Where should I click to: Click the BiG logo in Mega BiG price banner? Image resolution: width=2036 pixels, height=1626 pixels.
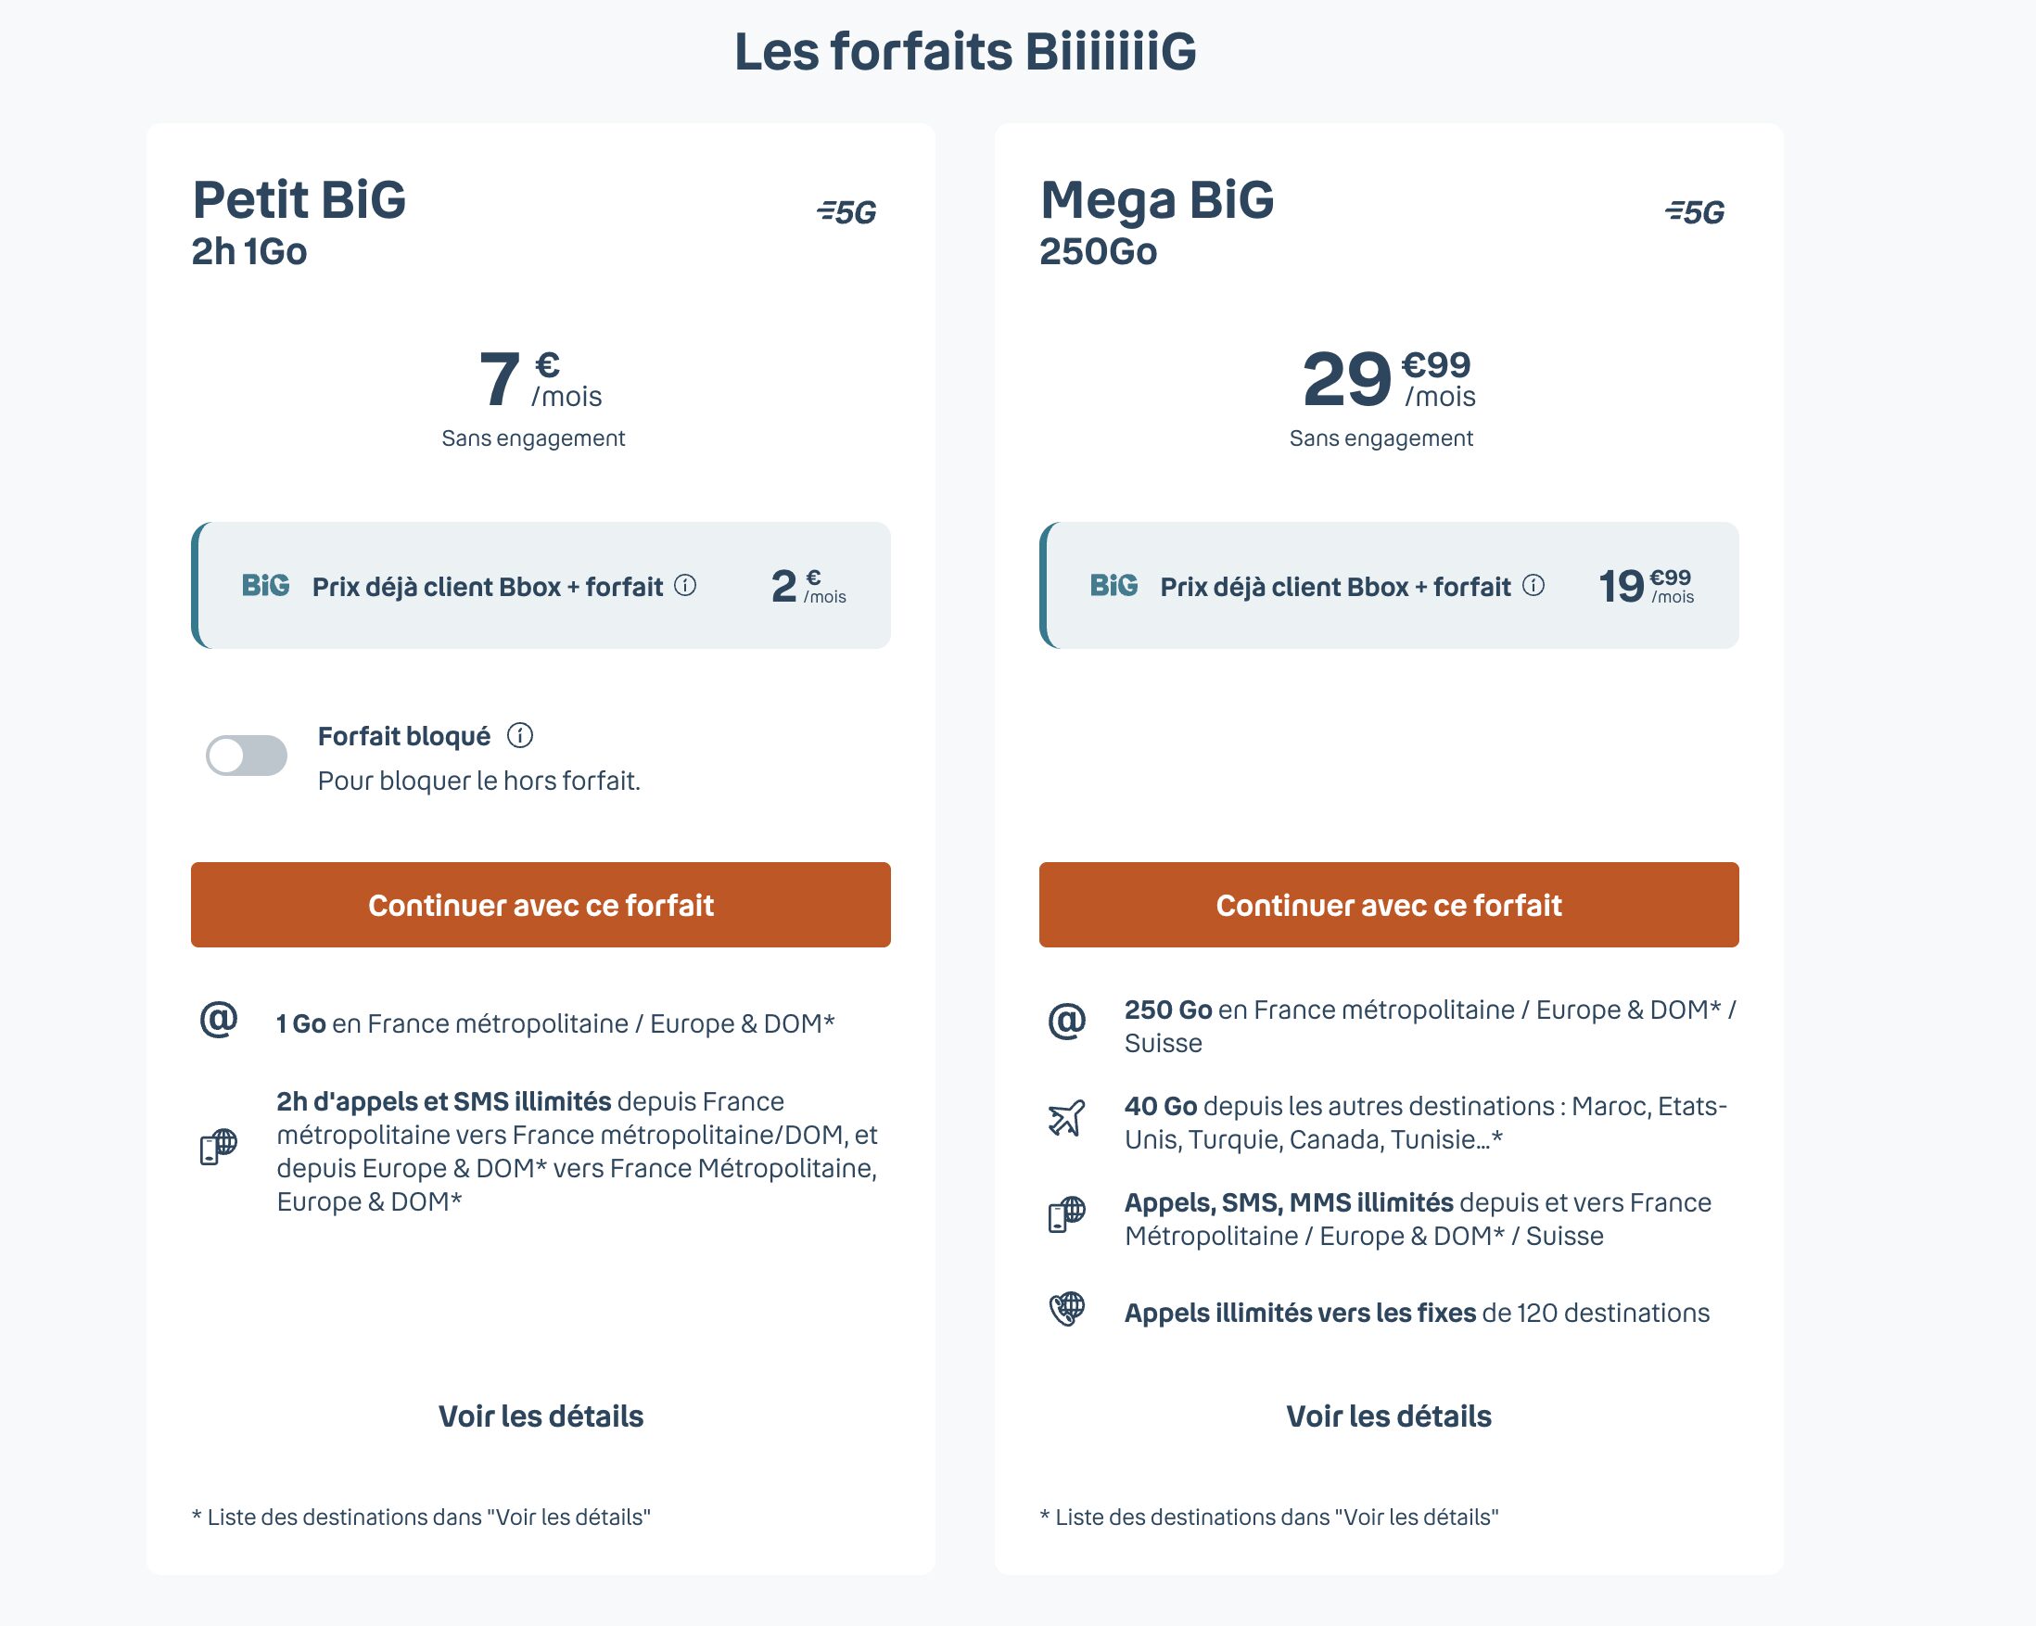pyautogui.click(x=1113, y=586)
